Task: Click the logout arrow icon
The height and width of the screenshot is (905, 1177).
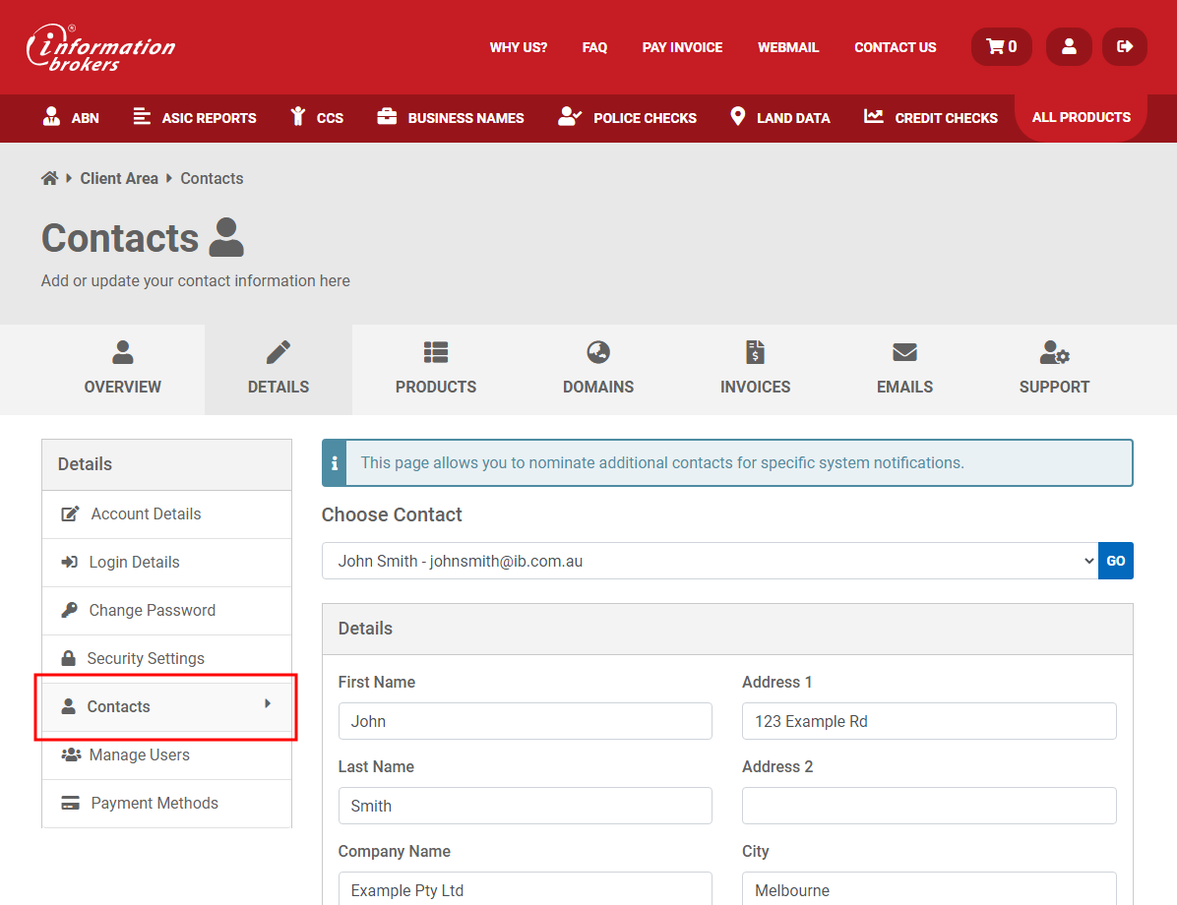Action: pyautogui.click(x=1125, y=47)
